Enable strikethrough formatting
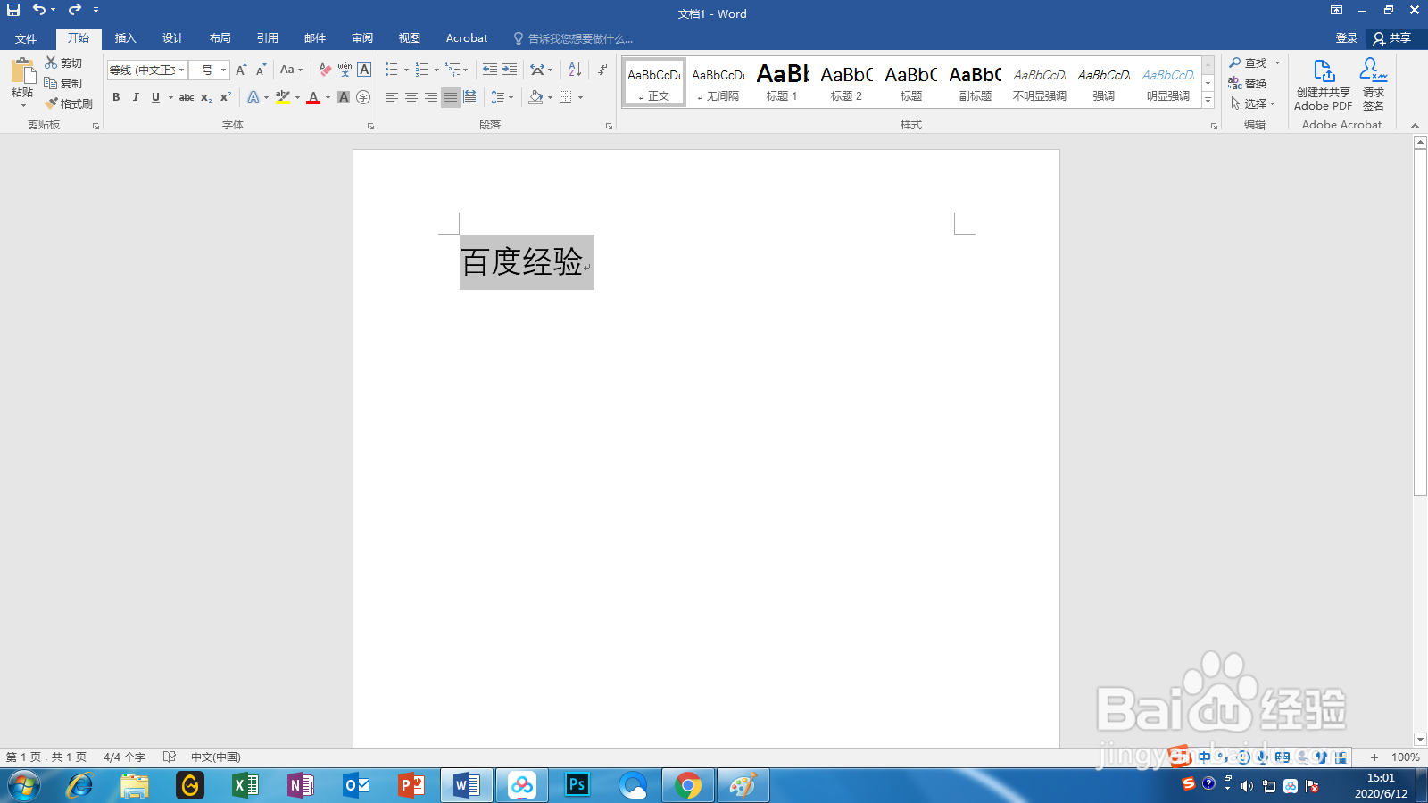Screen dimensions: 1428x803 [x=187, y=97]
